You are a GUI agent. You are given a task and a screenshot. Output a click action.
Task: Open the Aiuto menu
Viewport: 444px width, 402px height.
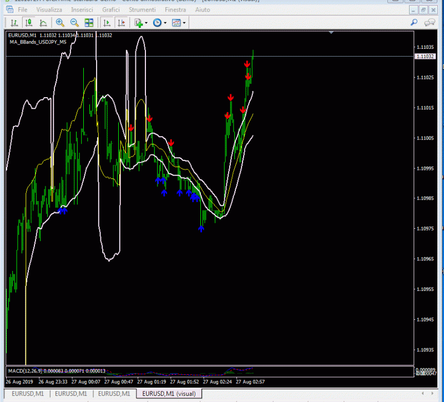click(x=203, y=9)
